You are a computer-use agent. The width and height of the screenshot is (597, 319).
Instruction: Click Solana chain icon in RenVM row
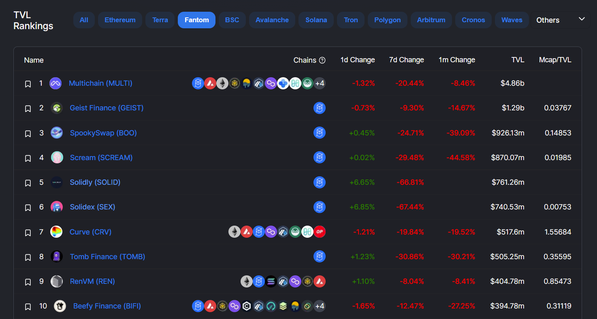[271, 281]
